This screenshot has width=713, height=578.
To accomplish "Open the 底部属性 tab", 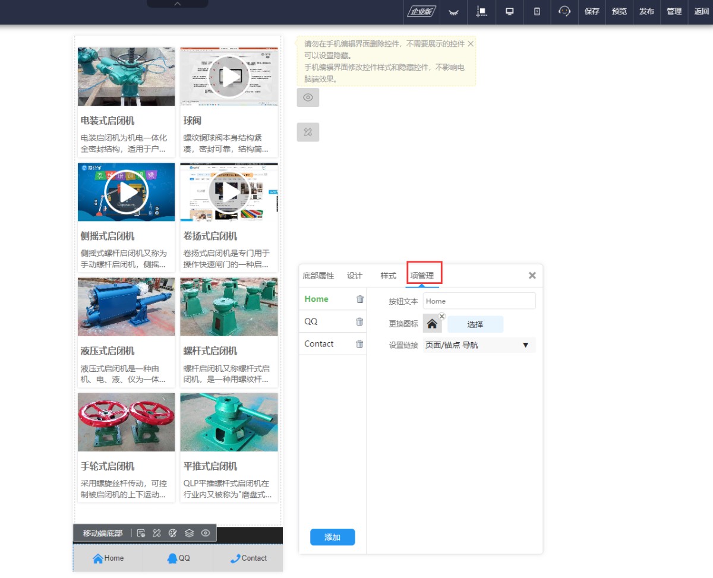I will pos(318,276).
